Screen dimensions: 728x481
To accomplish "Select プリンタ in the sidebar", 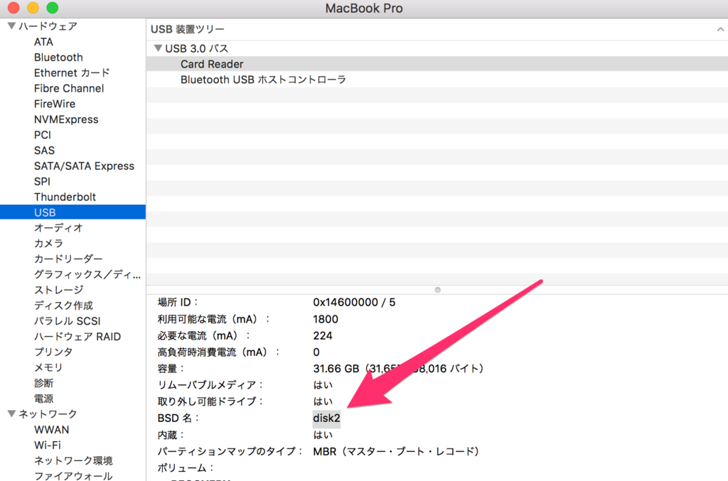I will [53, 352].
